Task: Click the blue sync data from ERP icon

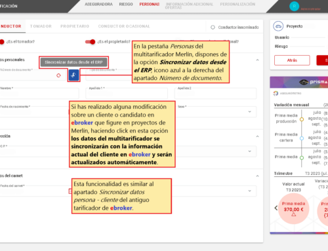Action: tap(73, 75)
